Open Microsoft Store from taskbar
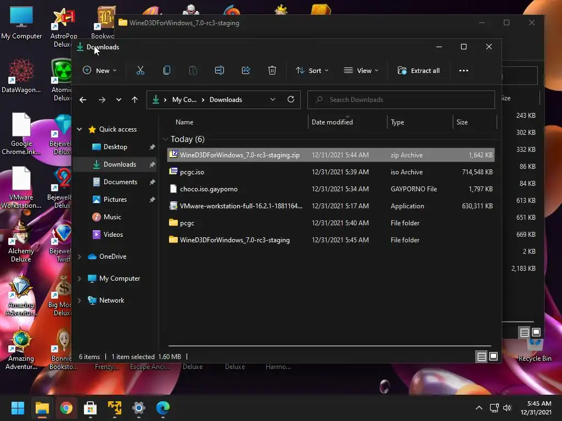562x421 pixels. (91, 408)
